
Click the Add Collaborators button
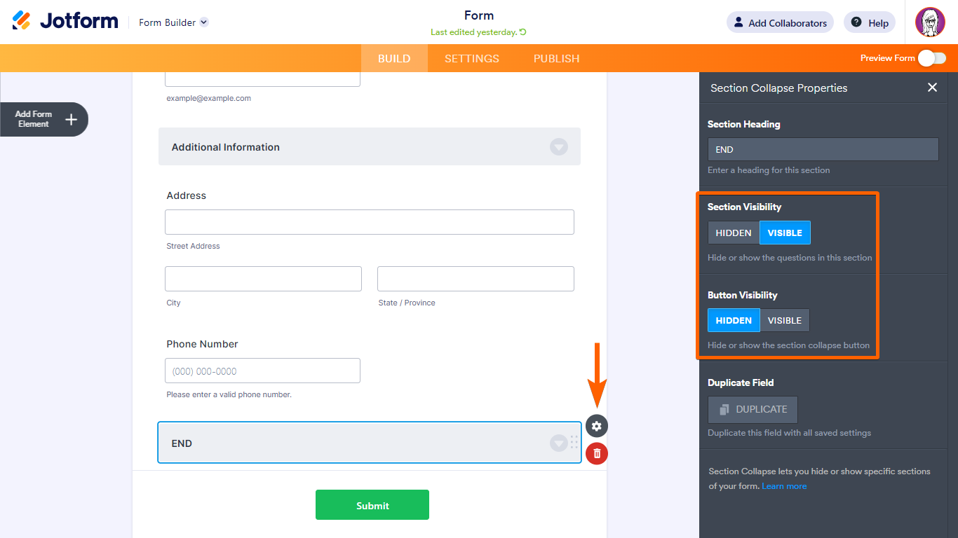point(780,22)
